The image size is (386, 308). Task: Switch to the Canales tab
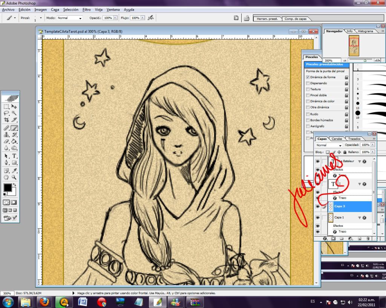[x=337, y=139]
